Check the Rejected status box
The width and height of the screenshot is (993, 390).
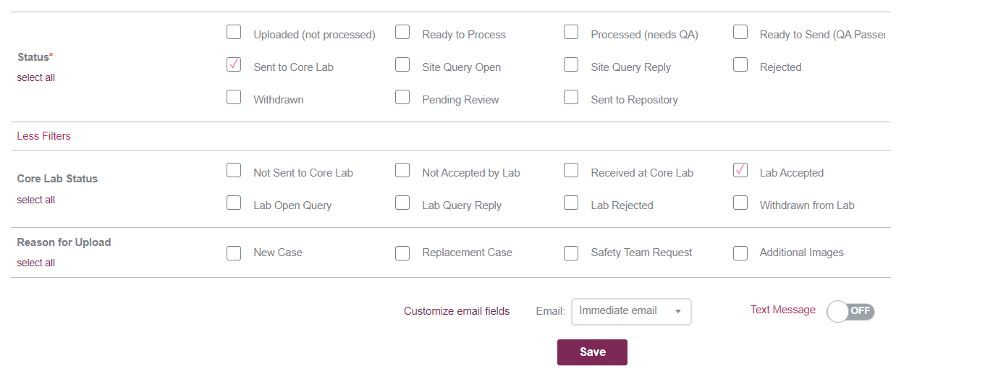pyautogui.click(x=740, y=65)
